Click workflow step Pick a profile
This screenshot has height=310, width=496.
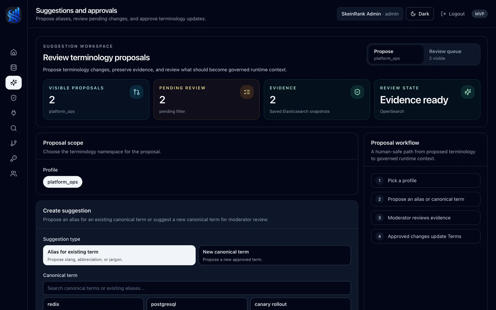click(x=426, y=180)
